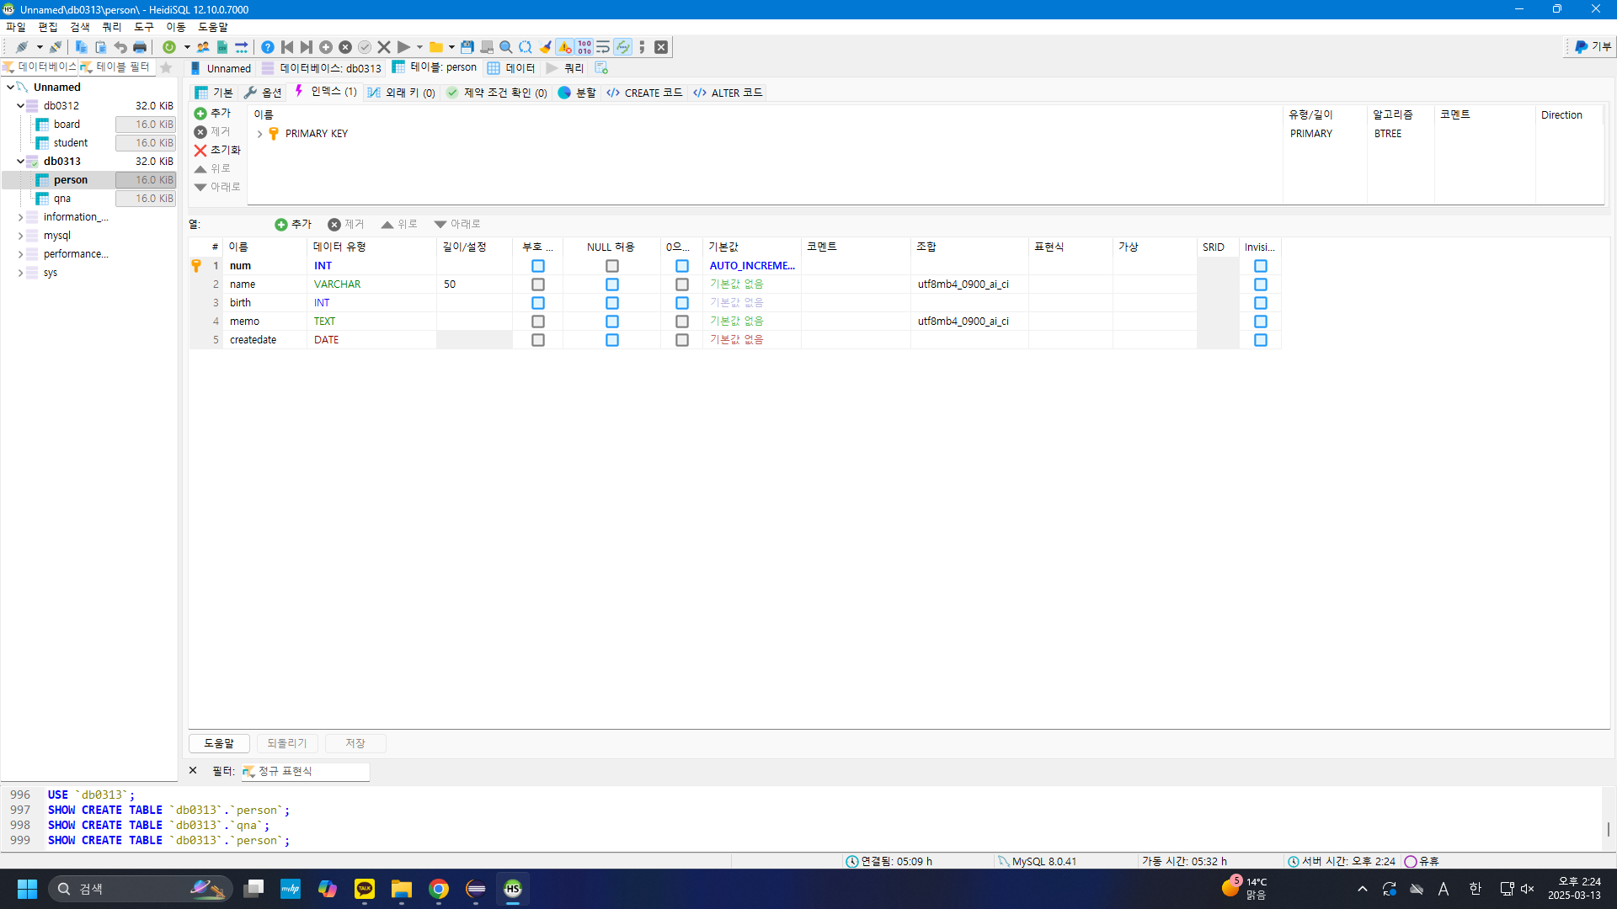Click the magnifier find text icon
The width and height of the screenshot is (1617, 909).
(x=506, y=47)
